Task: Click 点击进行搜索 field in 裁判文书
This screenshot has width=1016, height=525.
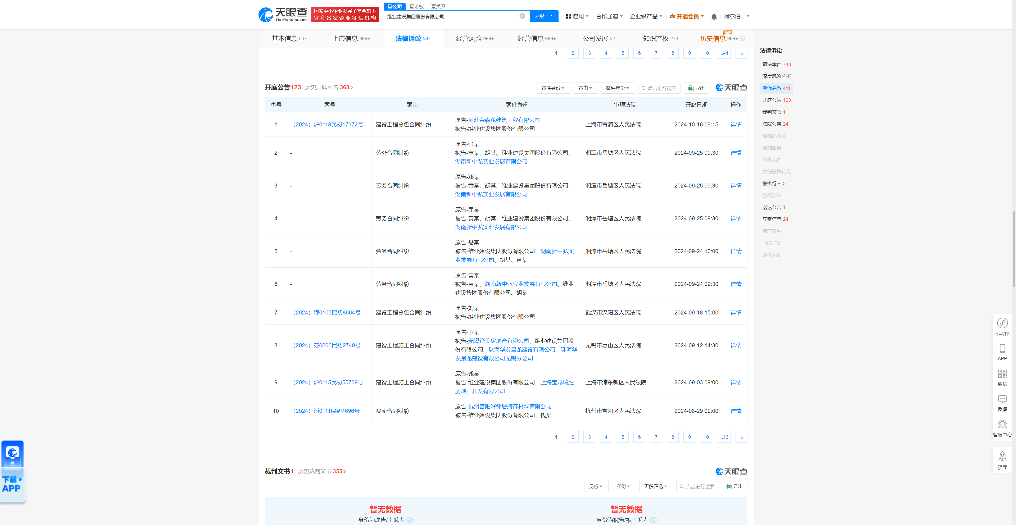Action: pos(697,486)
